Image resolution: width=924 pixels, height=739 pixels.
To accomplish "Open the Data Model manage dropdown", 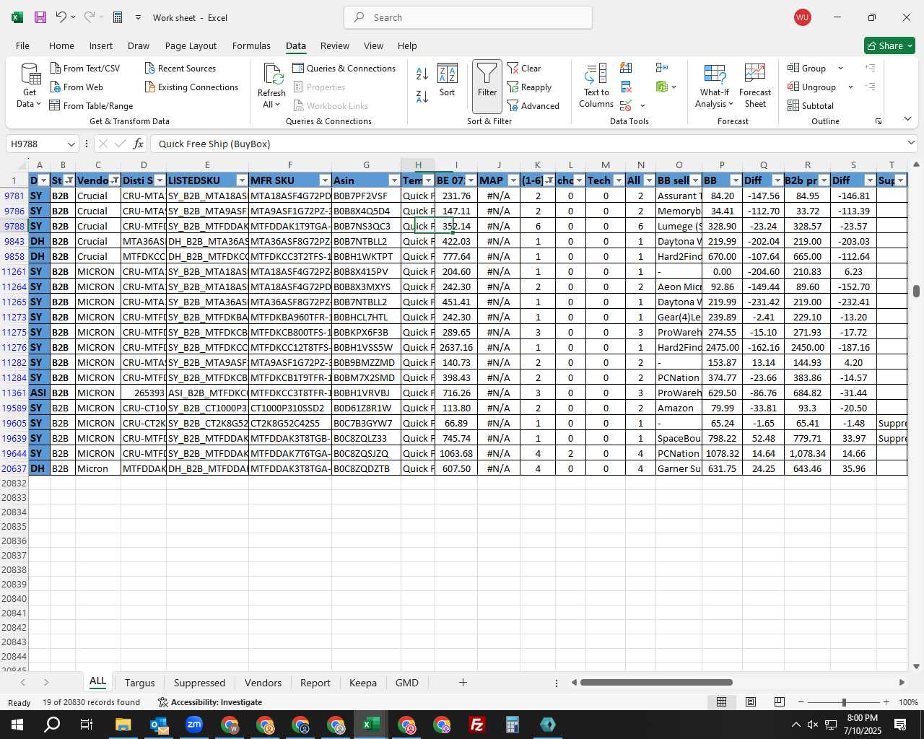I will 674,87.
